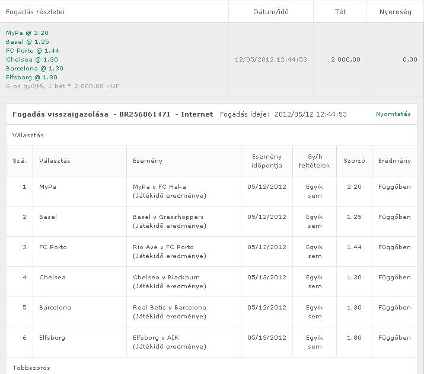This screenshot has height=374, width=424.
Task: Open the Többszörös section heading
Action: (31, 368)
